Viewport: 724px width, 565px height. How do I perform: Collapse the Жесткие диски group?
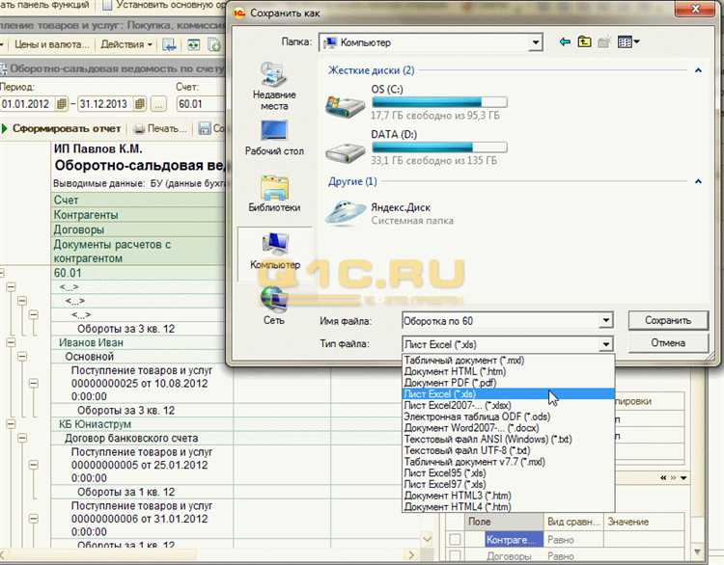pyautogui.click(x=696, y=70)
